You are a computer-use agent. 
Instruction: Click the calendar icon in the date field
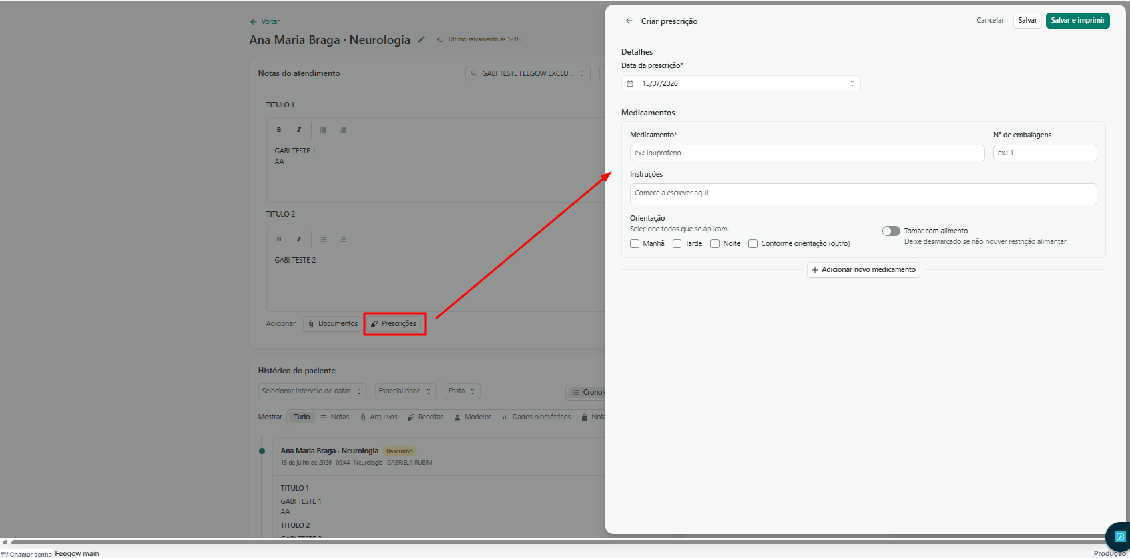[630, 83]
